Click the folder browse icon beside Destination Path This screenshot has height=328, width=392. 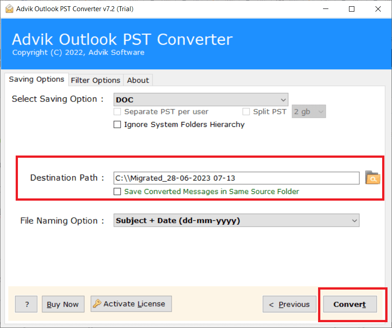click(x=372, y=177)
